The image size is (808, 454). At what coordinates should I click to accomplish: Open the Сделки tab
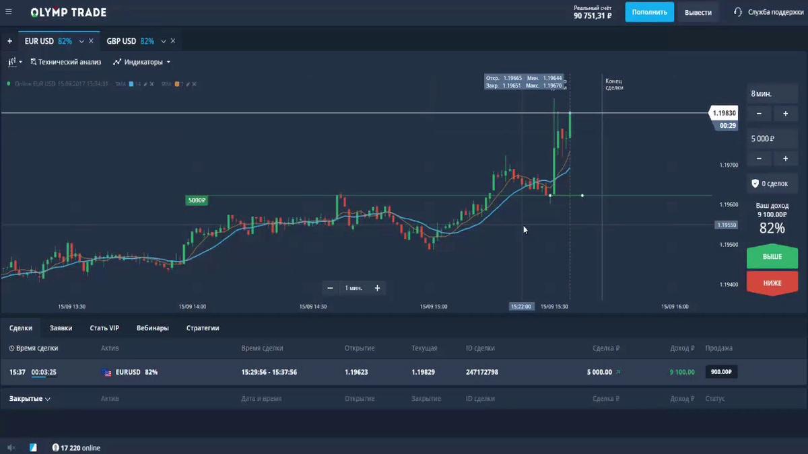[x=21, y=328]
